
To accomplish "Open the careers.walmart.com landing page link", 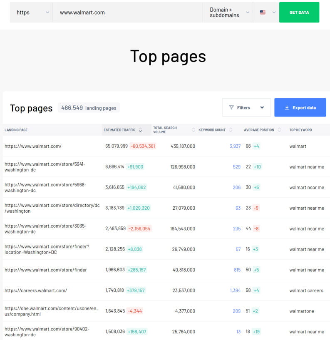I will (x=36, y=290).
